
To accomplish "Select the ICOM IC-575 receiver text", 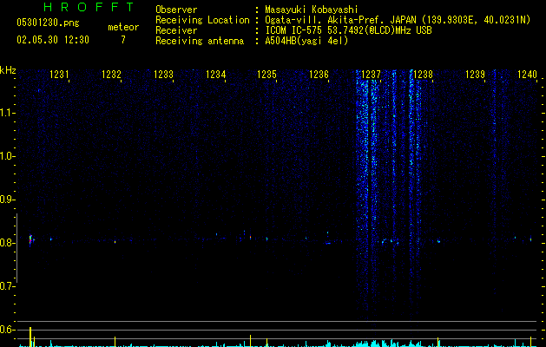I will (x=348, y=30).
